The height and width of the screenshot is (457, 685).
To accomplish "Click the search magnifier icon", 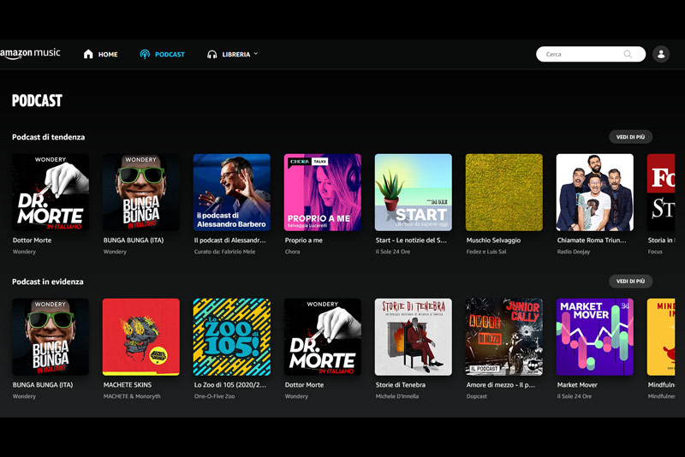I will click(x=628, y=54).
